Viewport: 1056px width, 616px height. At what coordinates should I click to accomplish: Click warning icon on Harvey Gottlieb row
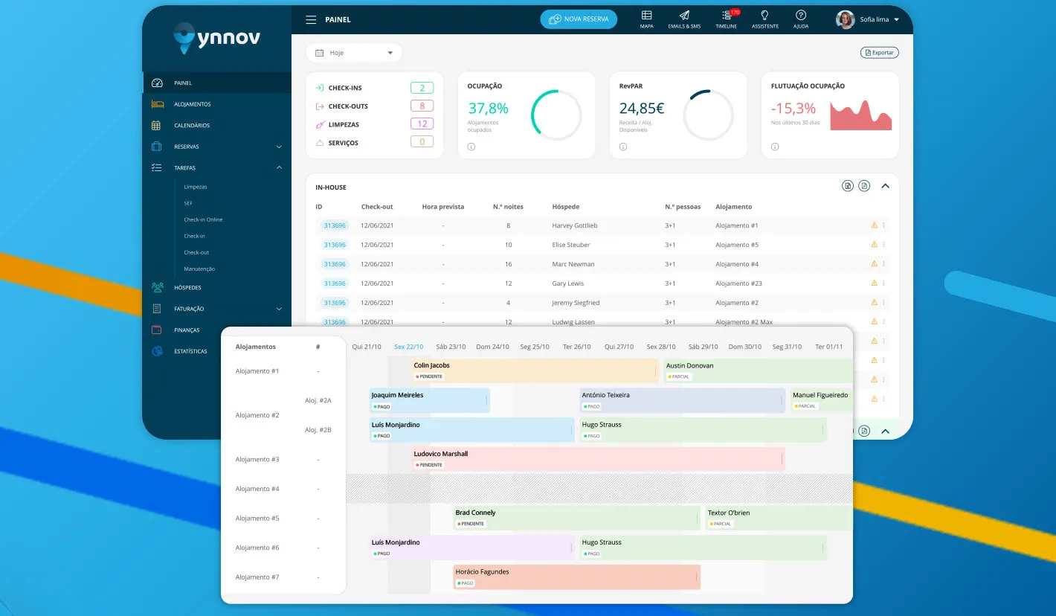pyautogui.click(x=875, y=225)
